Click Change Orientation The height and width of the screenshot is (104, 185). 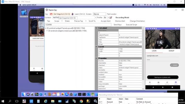pyautogui.click(x=137, y=21)
